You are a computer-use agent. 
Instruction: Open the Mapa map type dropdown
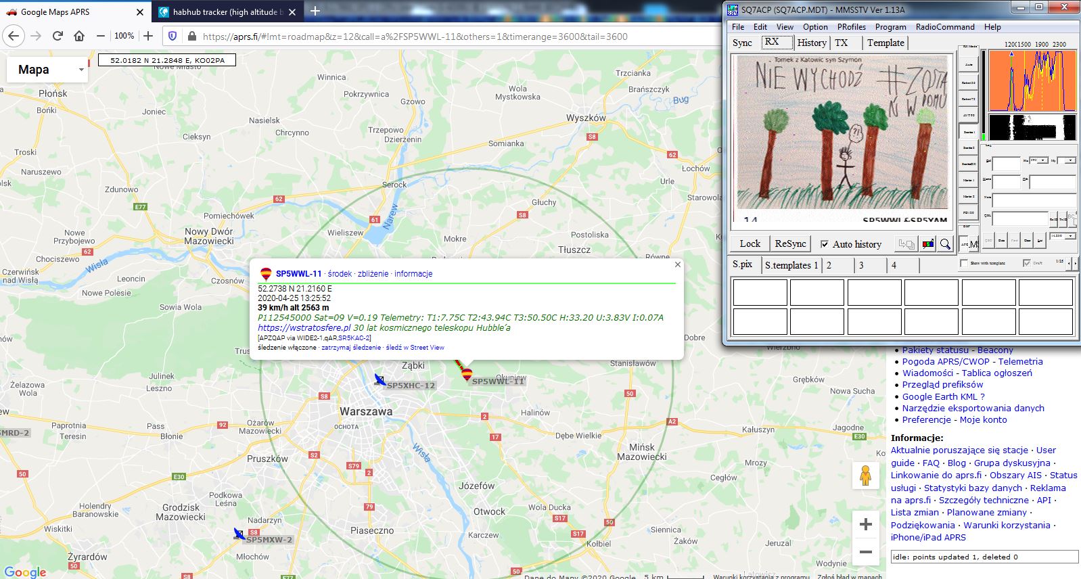47,70
